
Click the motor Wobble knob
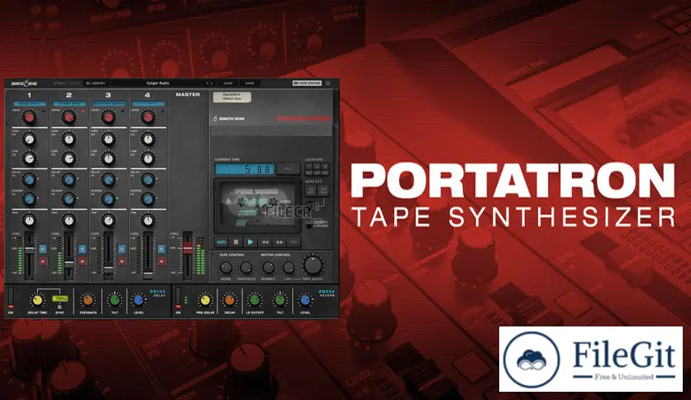coord(268,267)
